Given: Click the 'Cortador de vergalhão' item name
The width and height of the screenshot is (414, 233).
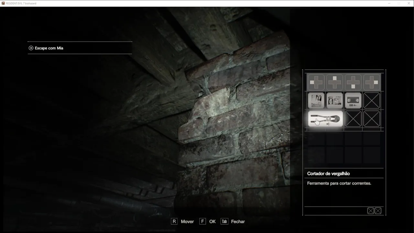Looking at the screenshot, I should tap(328, 173).
